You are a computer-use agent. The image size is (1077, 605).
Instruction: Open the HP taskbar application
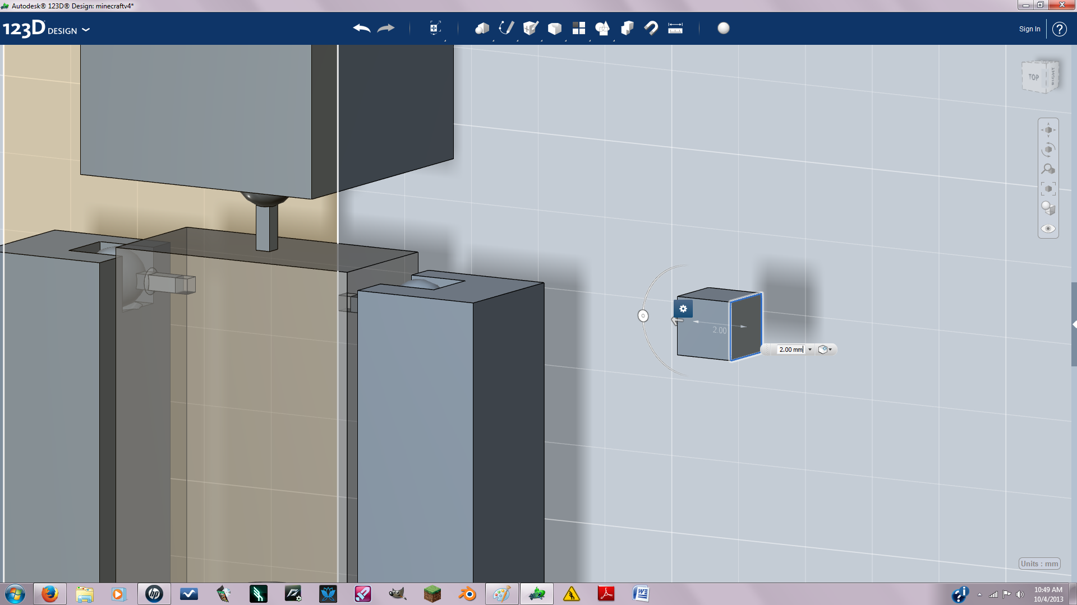pyautogui.click(x=154, y=594)
